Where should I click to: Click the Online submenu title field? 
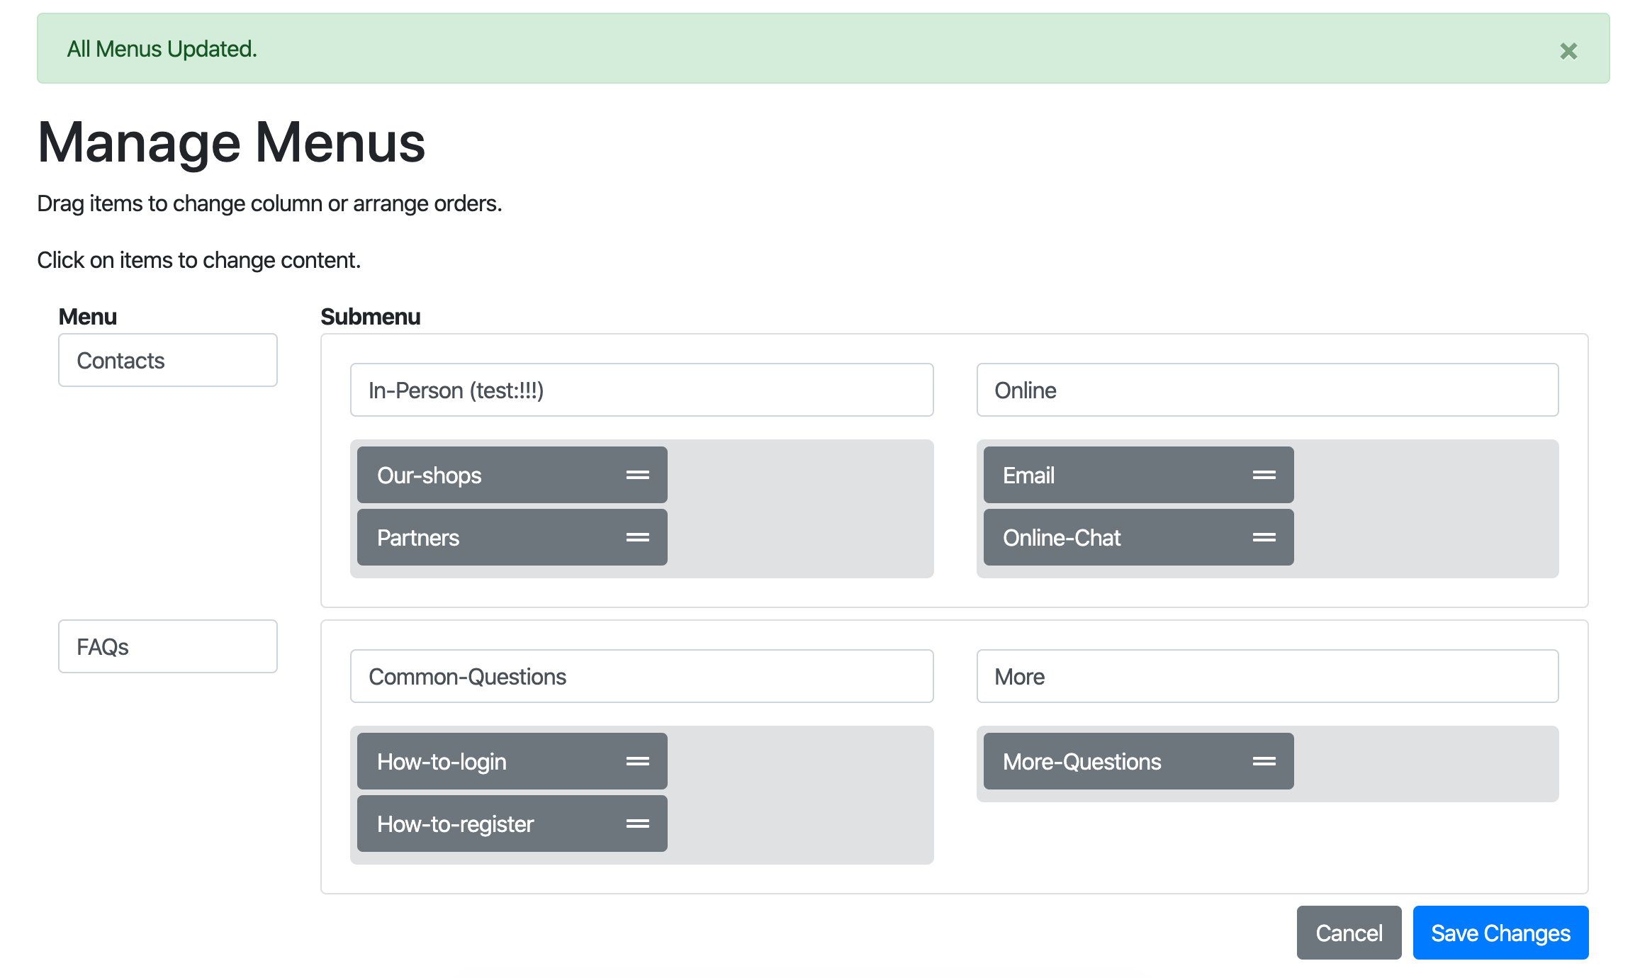pyautogui.click(x=1267, y=390)
